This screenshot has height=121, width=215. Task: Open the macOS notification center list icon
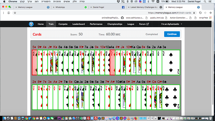[210, 2]
